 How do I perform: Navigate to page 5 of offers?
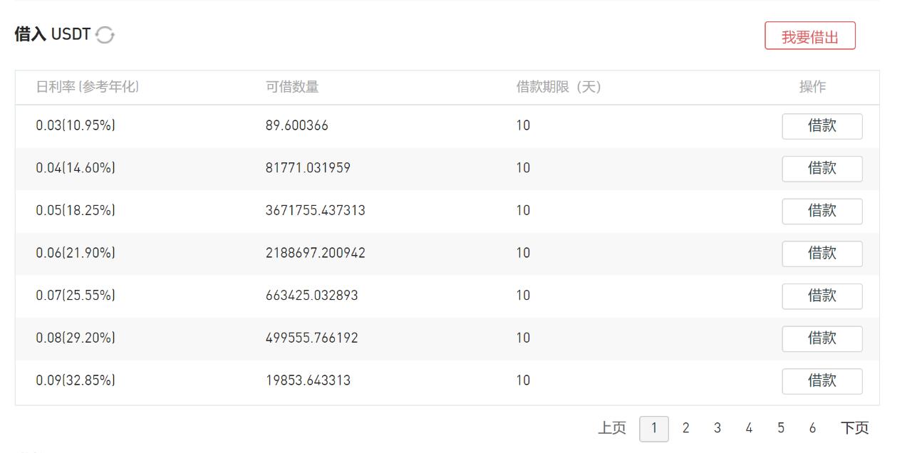coord(781,428)
